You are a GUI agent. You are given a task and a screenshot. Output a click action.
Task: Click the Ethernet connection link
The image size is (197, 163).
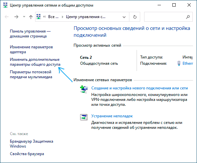188,63
